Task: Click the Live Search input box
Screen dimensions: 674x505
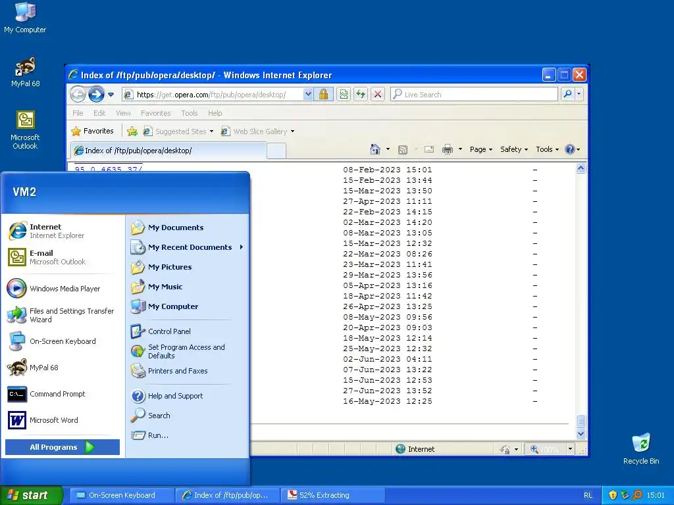Action: point(474,95)
